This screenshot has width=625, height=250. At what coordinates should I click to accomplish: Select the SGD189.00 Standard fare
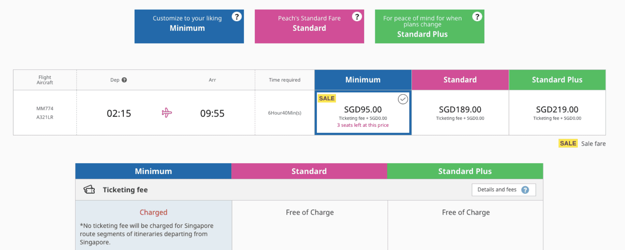pyautogui.click(x=460, y=113)
